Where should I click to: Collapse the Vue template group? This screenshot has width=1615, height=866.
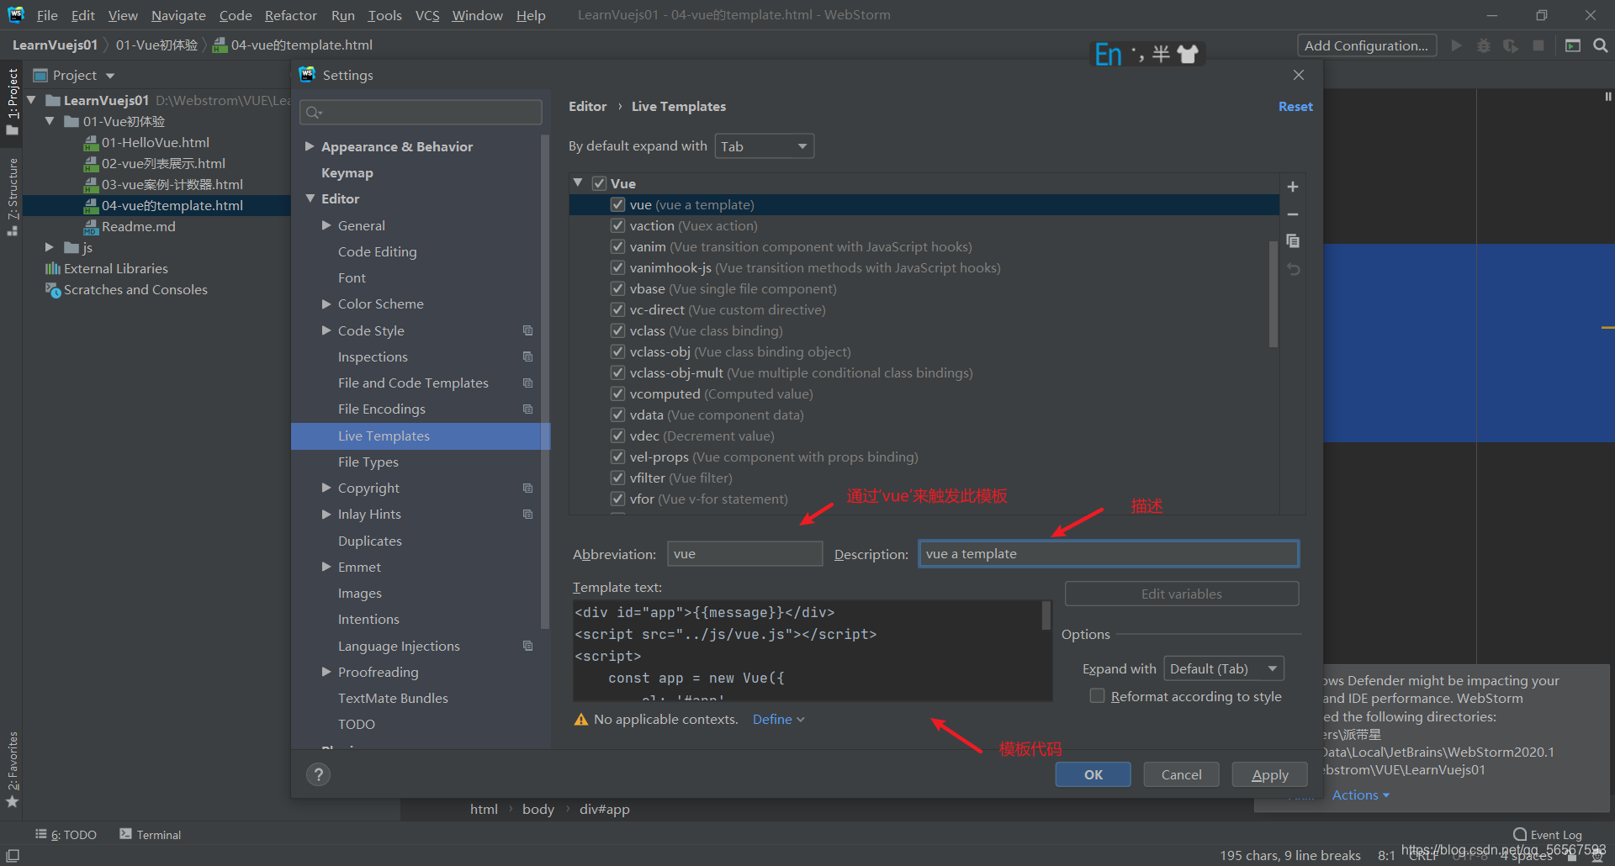578,182
